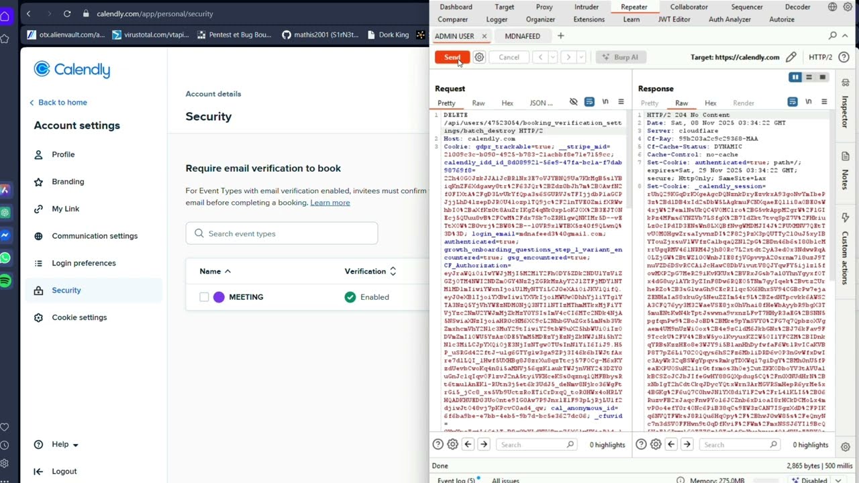859x483 pixels.
Task: Open the Intruder tab in Burp
Action: 587,7
